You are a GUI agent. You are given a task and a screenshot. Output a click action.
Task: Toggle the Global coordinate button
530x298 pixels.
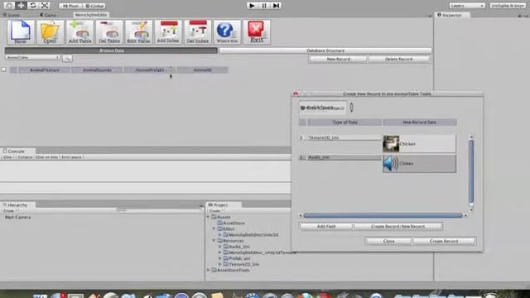point(94,6)
